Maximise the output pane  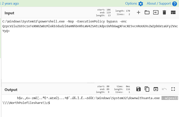click(x=173, y=89)
